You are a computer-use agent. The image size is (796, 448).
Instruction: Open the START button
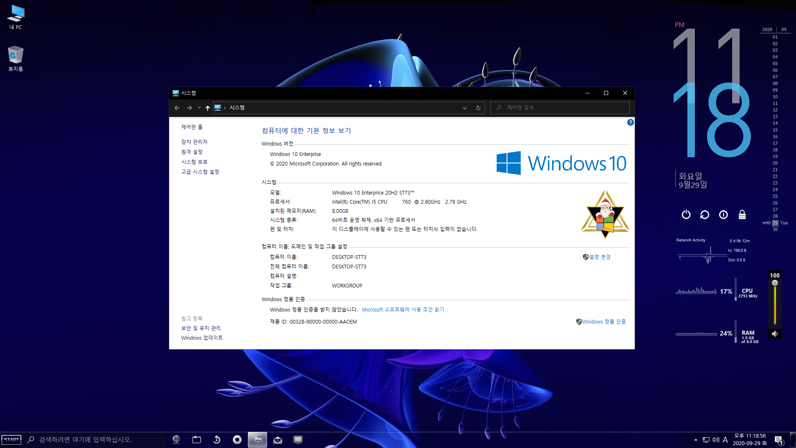pos(11,440)
